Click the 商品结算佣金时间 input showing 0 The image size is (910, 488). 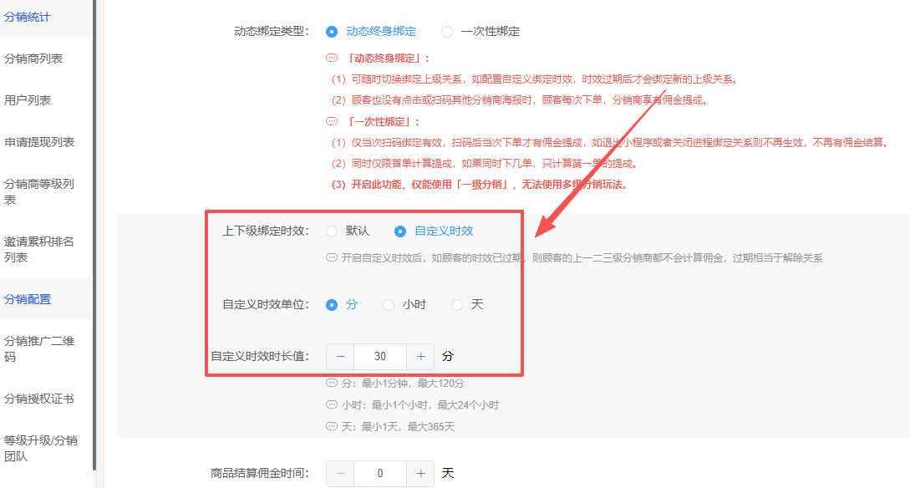(380, 474)
